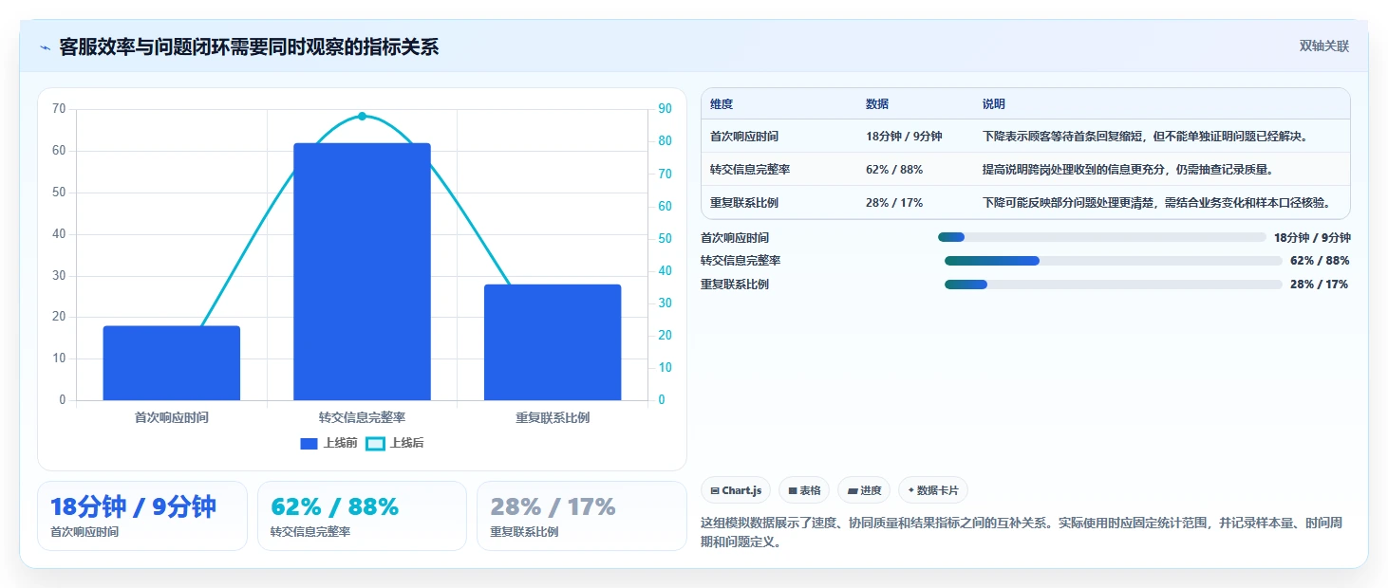The image size is (1388, 588).
Task: Click the 28% / 17% value beside progress bar
Action: tap(1319, 285)
